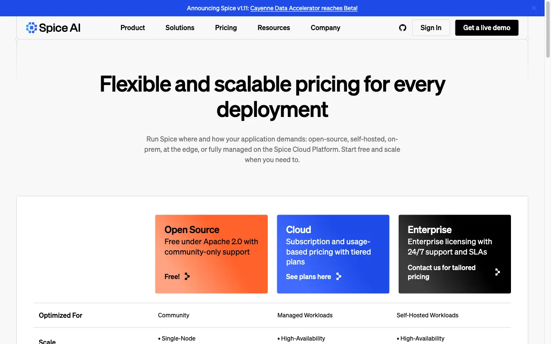Click the Scale row label

click(x=47, y=341)
